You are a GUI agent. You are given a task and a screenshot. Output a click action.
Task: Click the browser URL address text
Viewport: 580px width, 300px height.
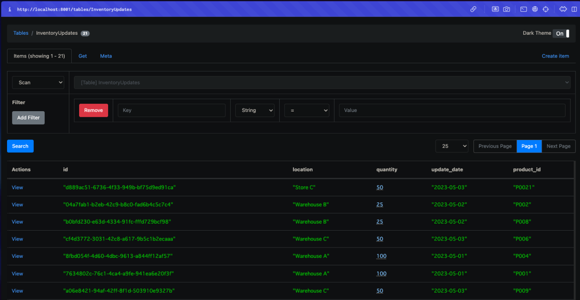click(74, 9)
